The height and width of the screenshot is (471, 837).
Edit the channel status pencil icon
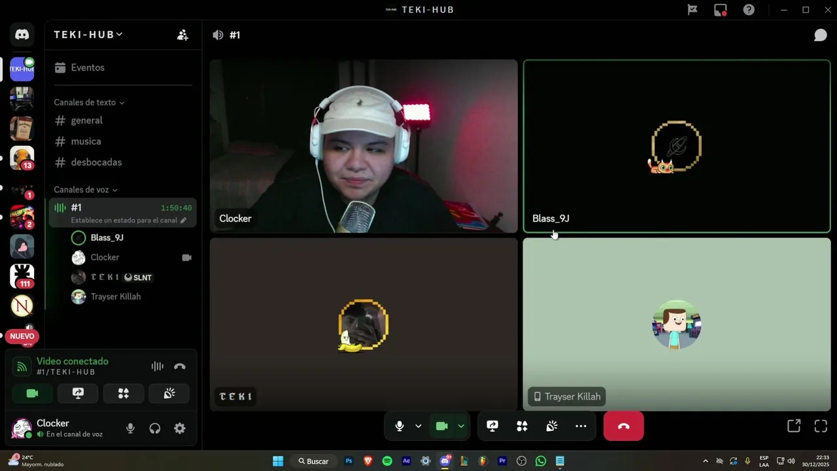183,220
